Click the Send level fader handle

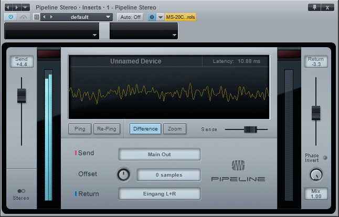pyautogui.click(x=22, y=95)
